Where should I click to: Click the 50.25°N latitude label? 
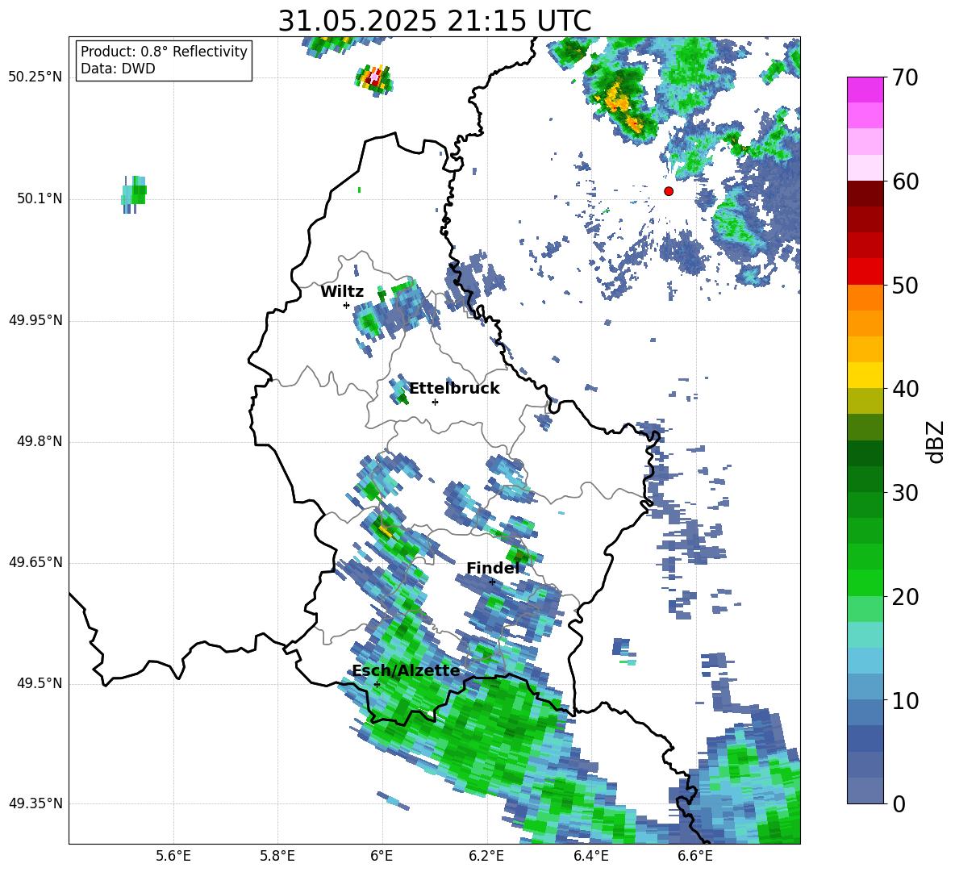pyautogui.click(x=35, y=77)
